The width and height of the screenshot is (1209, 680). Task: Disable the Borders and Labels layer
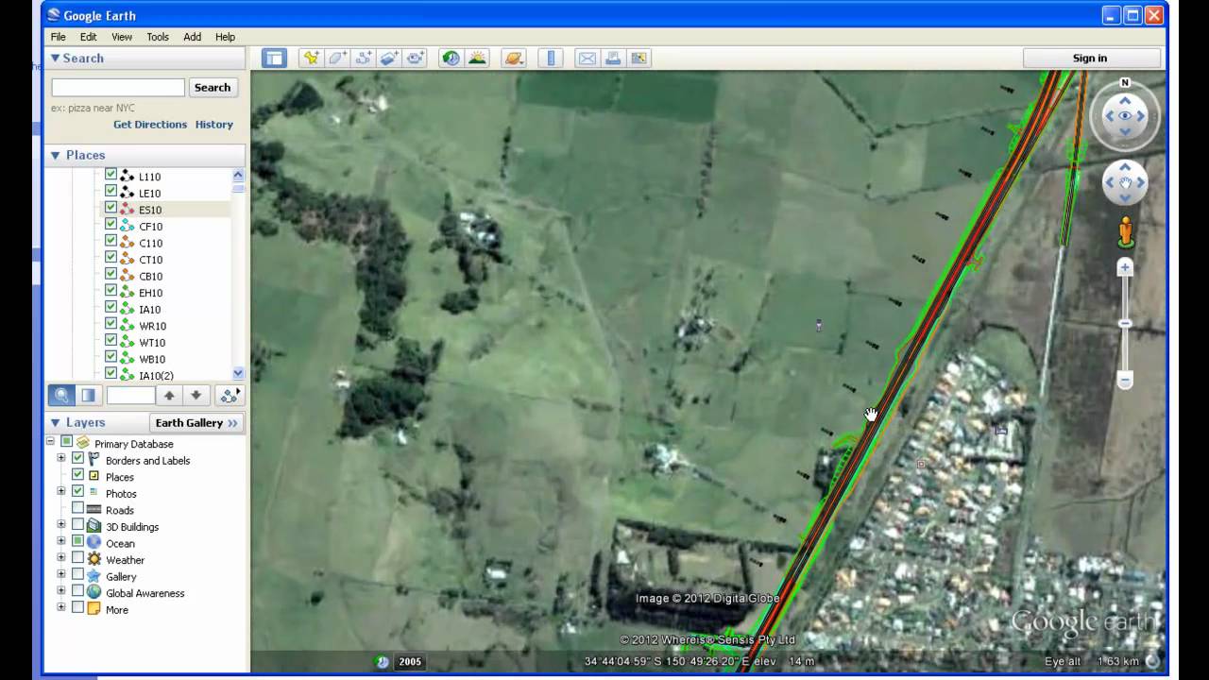coord(78,459)
